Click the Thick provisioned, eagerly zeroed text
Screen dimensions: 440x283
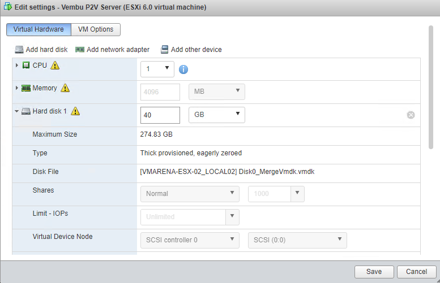point(191,153)
